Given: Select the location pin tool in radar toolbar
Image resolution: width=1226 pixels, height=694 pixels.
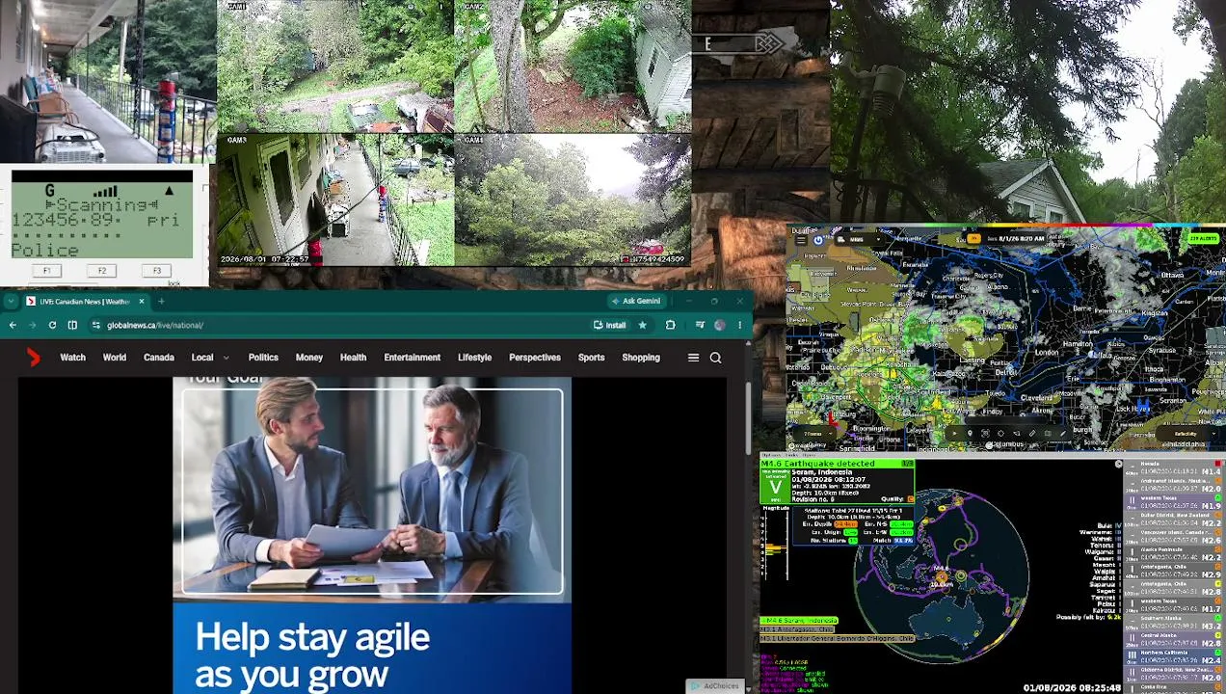Looking at the screenshot, I should tap(970, 434).
